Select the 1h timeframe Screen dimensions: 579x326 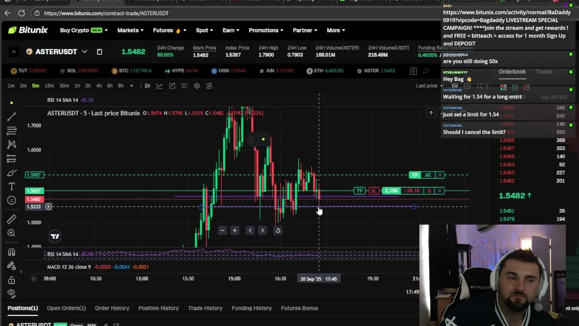(77, 86)
